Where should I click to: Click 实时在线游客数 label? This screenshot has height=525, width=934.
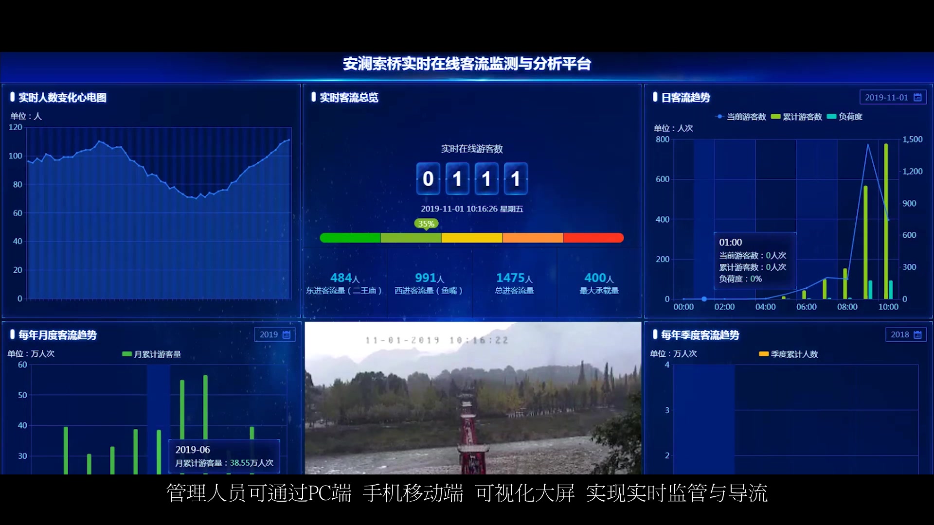pyautogui.click(x=472, y=149)
